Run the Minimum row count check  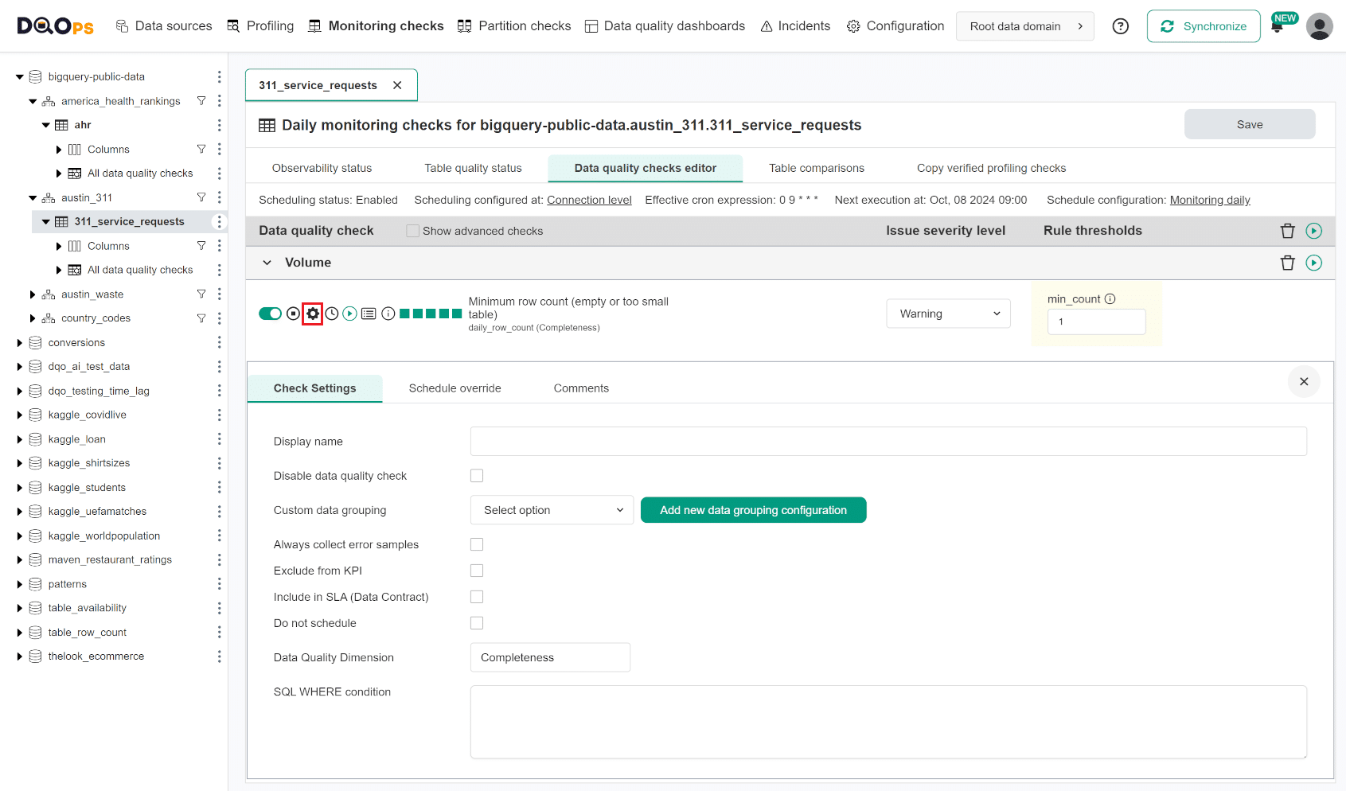click(x=350, y=314)
